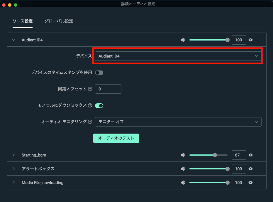Viewport: 273px width, 202px height.
Task: Collapse the Audient iD4 source section
Action: [13, 40]
